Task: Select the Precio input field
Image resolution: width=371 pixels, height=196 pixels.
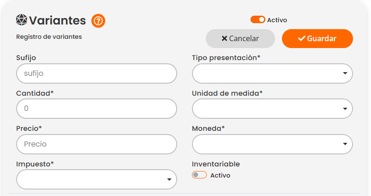Action: click(96, 144)
